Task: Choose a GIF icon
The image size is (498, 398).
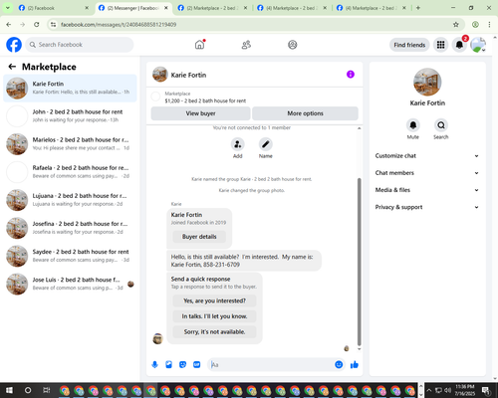Action: tap(197, 365)
